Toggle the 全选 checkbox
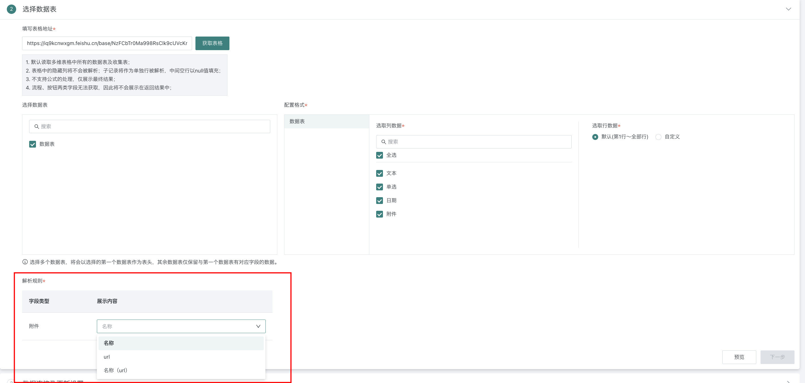 pyautogui.click(x=379, y=155)
